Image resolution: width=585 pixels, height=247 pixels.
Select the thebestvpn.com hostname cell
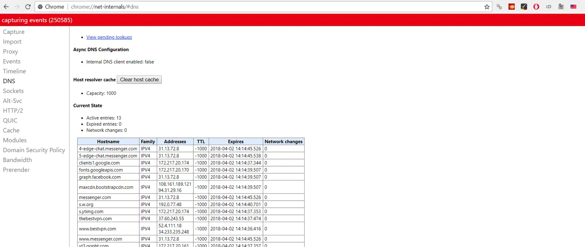coord(108,219)
